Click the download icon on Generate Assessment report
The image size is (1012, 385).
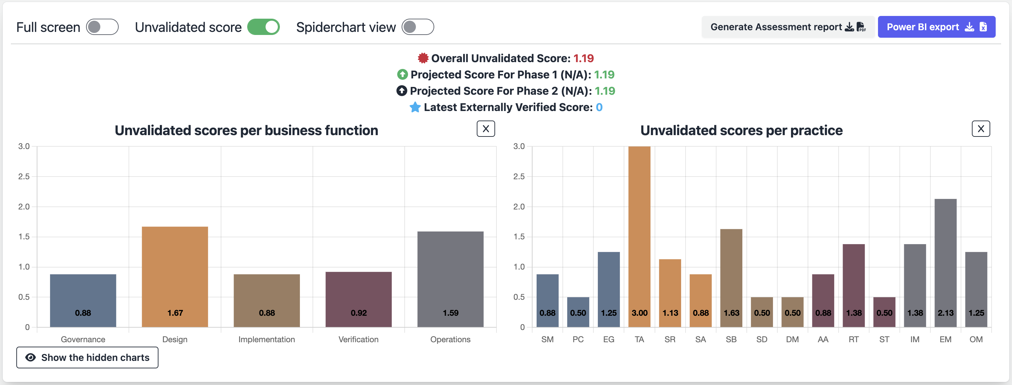[x=849, y=27]
